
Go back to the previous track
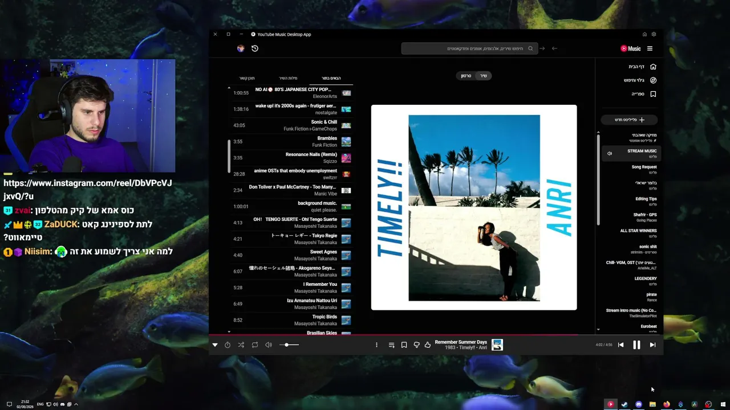620,345
